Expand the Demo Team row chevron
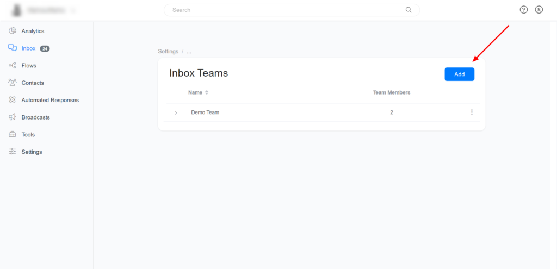The image size is (557, 269). [x=176, y=113]
